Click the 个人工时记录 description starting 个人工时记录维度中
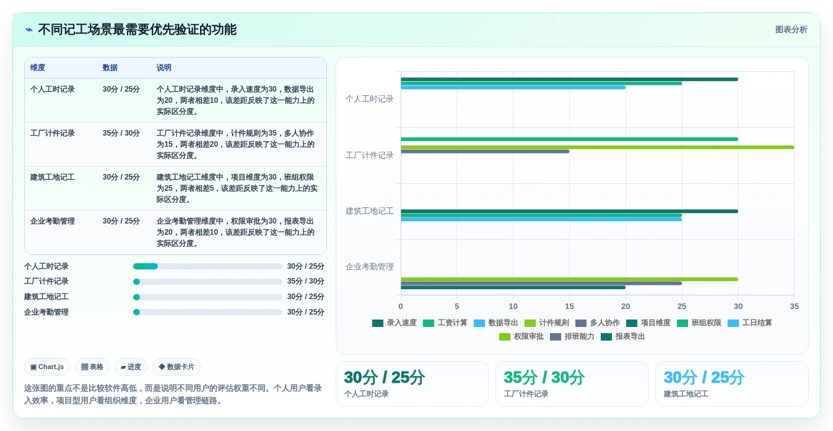 click(236, 100)
